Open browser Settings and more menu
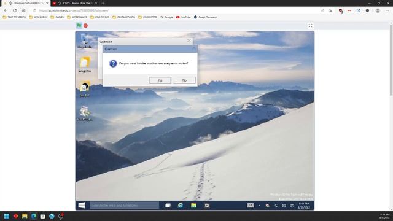 (x=387, y=10)
